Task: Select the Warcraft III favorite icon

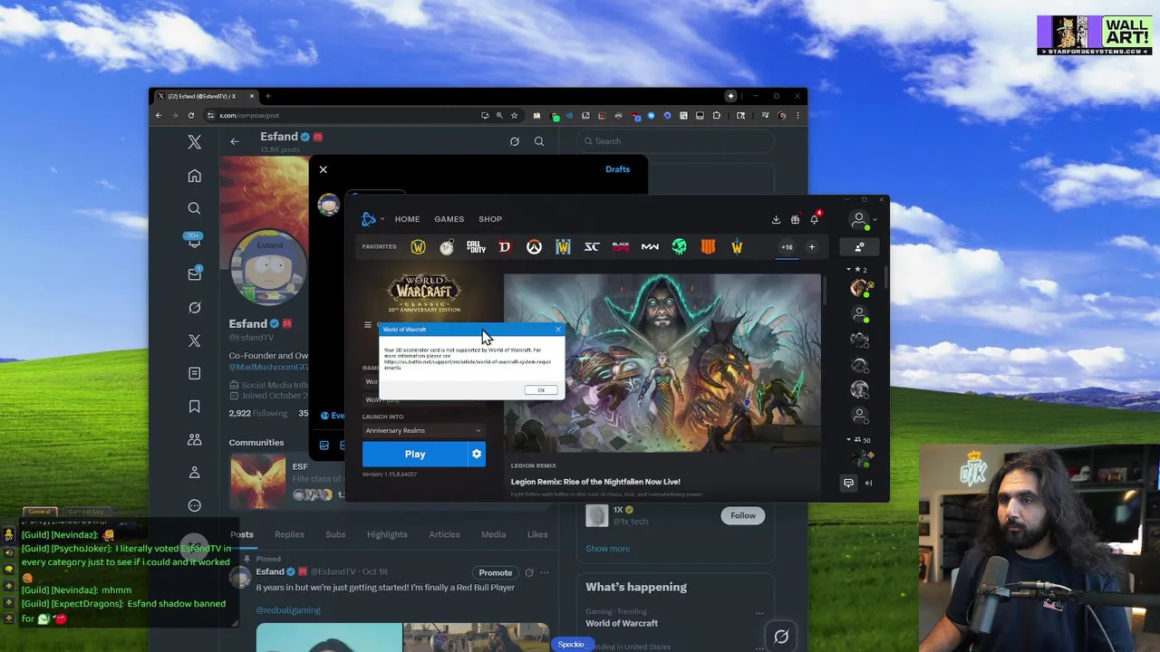Action: coord(563,246)
